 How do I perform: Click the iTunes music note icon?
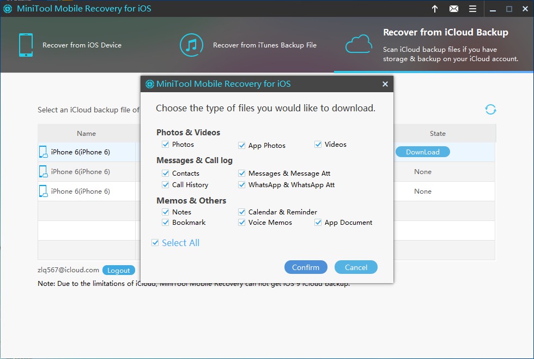click(x=191, y=45)
